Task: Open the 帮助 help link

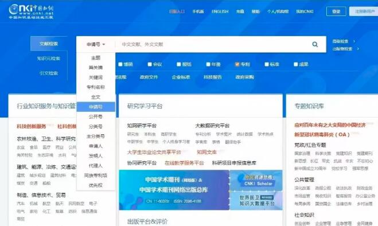Action: [x=255, y=11]
